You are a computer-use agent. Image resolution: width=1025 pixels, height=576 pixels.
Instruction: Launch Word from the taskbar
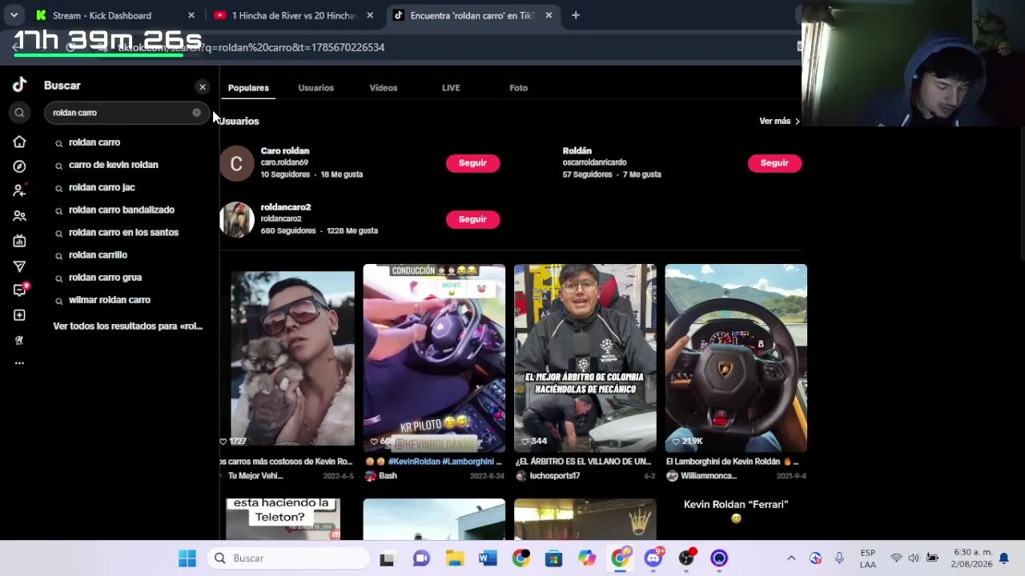coord(488,558)
